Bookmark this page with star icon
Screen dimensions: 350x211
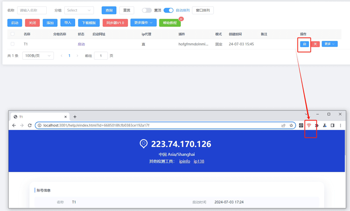tap(291, 125)
